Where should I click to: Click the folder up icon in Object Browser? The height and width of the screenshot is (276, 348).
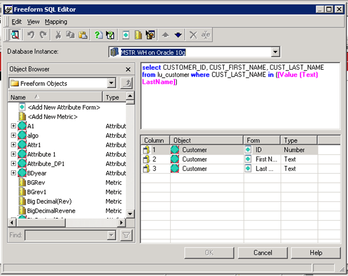coord(127,83)
